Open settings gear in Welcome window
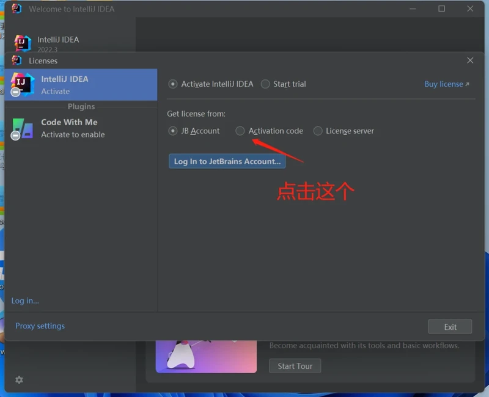The width and height of the screenshot is (489, 397). point(19,380)
